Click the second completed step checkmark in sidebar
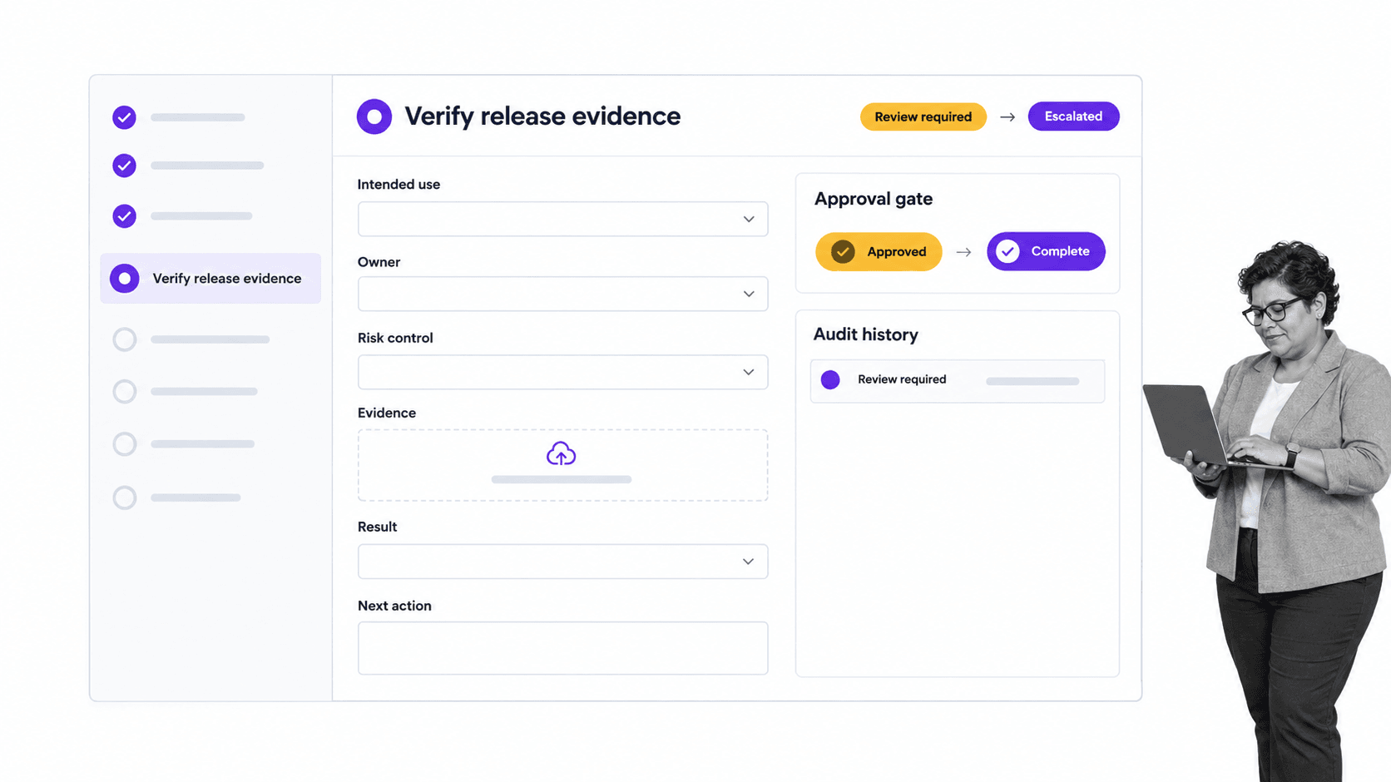The image size is (1391, 782). 124,166
